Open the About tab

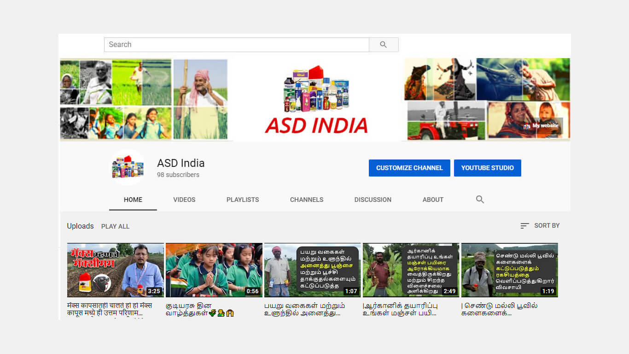pyautogui.click(x=433, y=200)
